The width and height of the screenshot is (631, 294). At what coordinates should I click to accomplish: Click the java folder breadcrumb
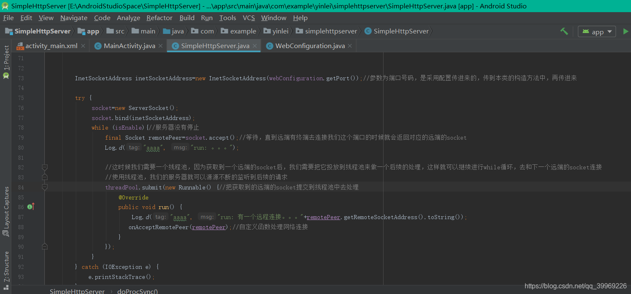point(173,31)
